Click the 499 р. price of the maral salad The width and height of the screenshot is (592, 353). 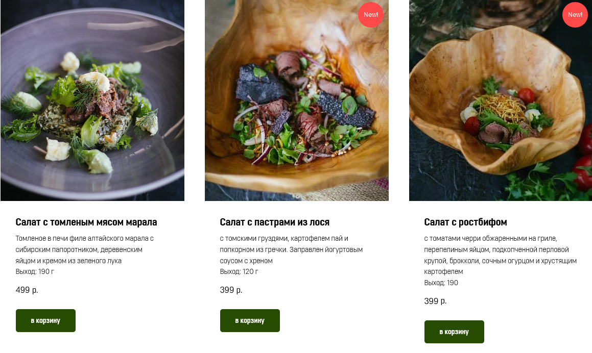27,290
